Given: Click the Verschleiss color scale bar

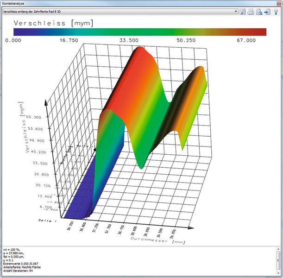Looking at the screenshot, I should (x=140, y=32).
